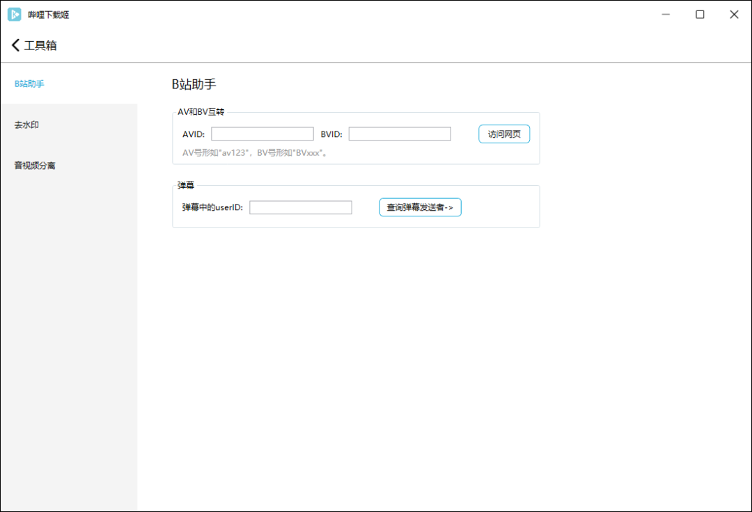752x512 pixels.
Task: Close the 哔哩下载姬 window
Action: click(734, 15)
